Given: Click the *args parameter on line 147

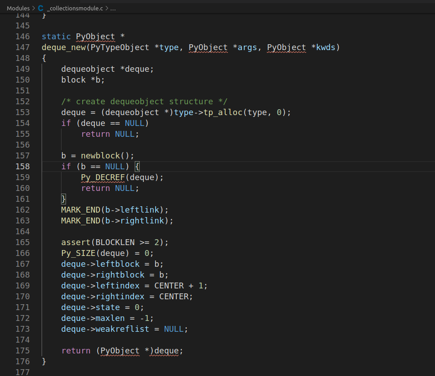Looking at the screenshot, I should (245, 47).
